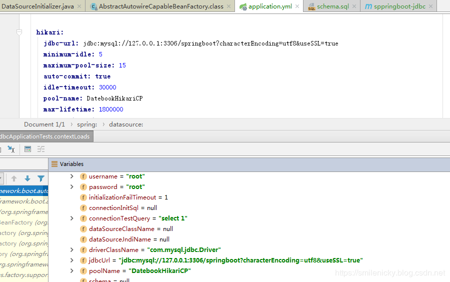Click the pool-name value DatebookHikariCP in editor
The height and width of the screenshot is (282, 450).
point(115,98)
